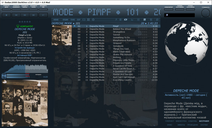Click the cursor-follow target icon
Screen dimensions: 212x128
pos(121,20)
